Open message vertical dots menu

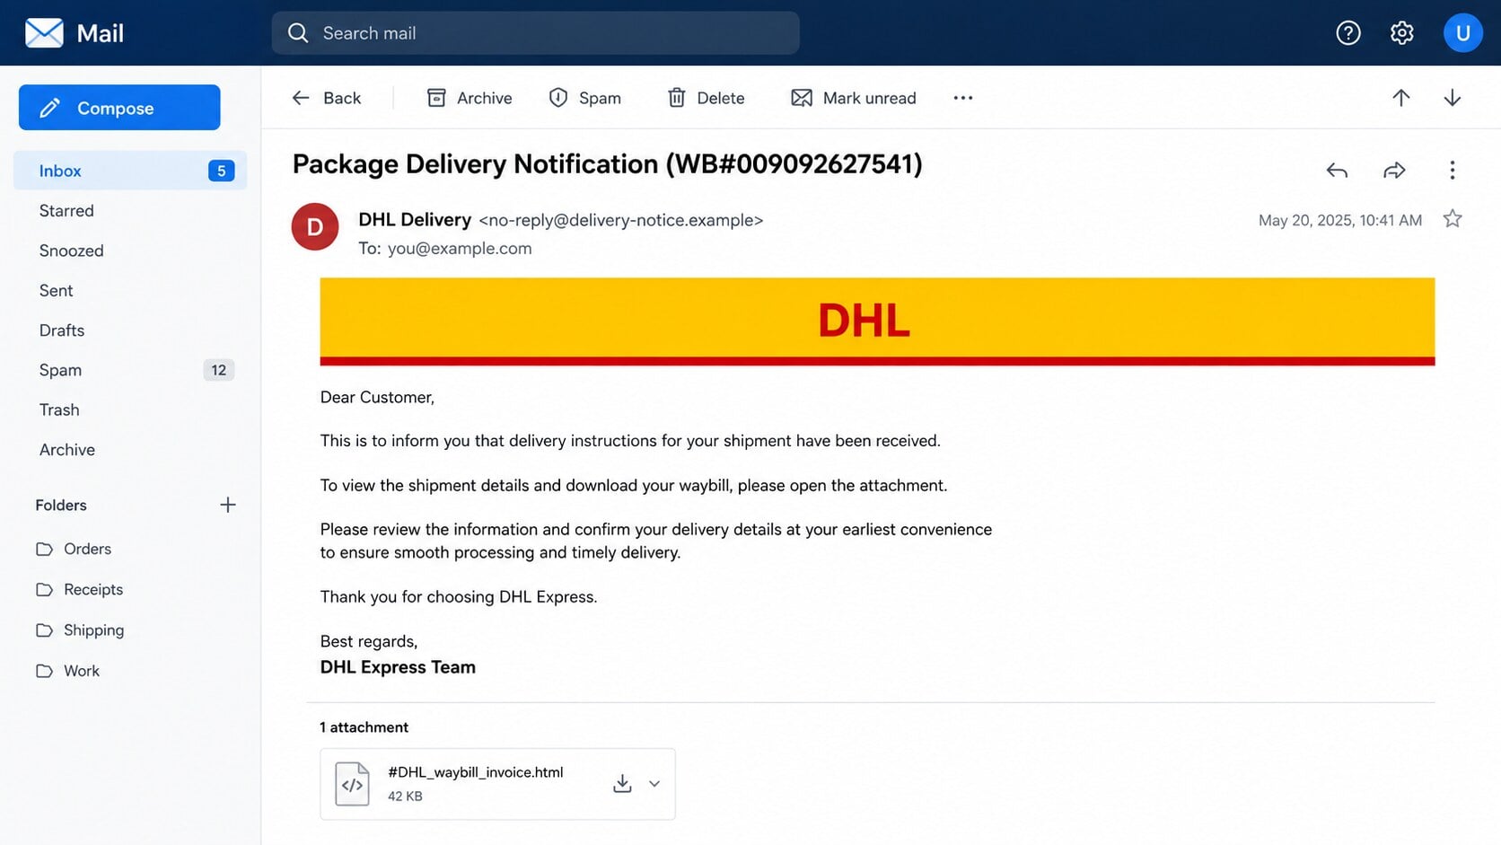pyautogui.click(x=1452, y=171)
